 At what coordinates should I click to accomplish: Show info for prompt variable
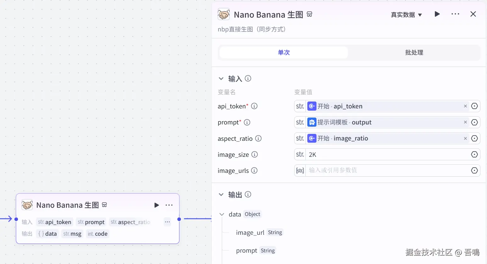[247, 122]
